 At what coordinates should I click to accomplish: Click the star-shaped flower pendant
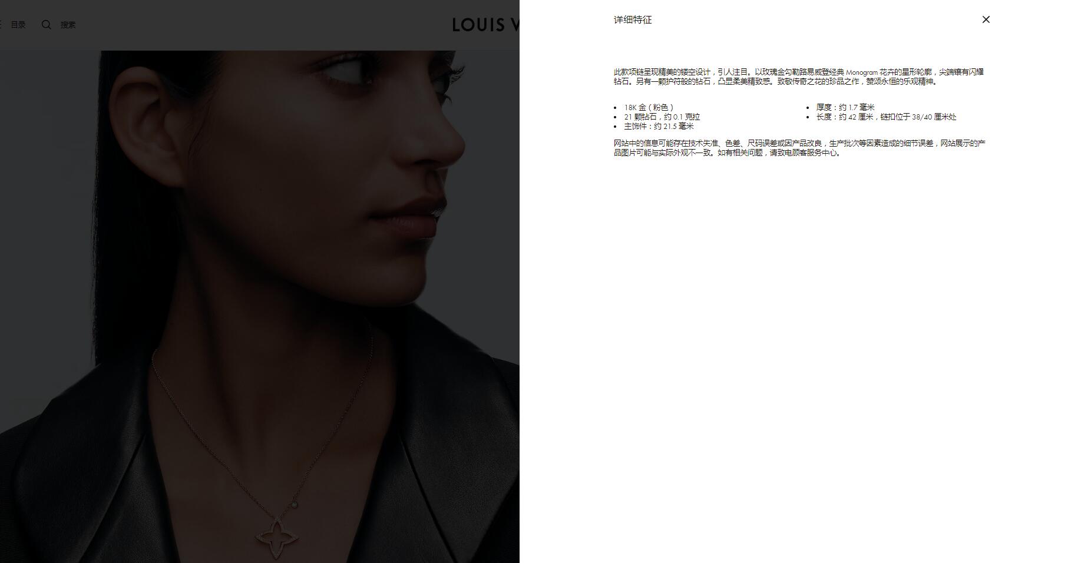(x=276, y=538)
